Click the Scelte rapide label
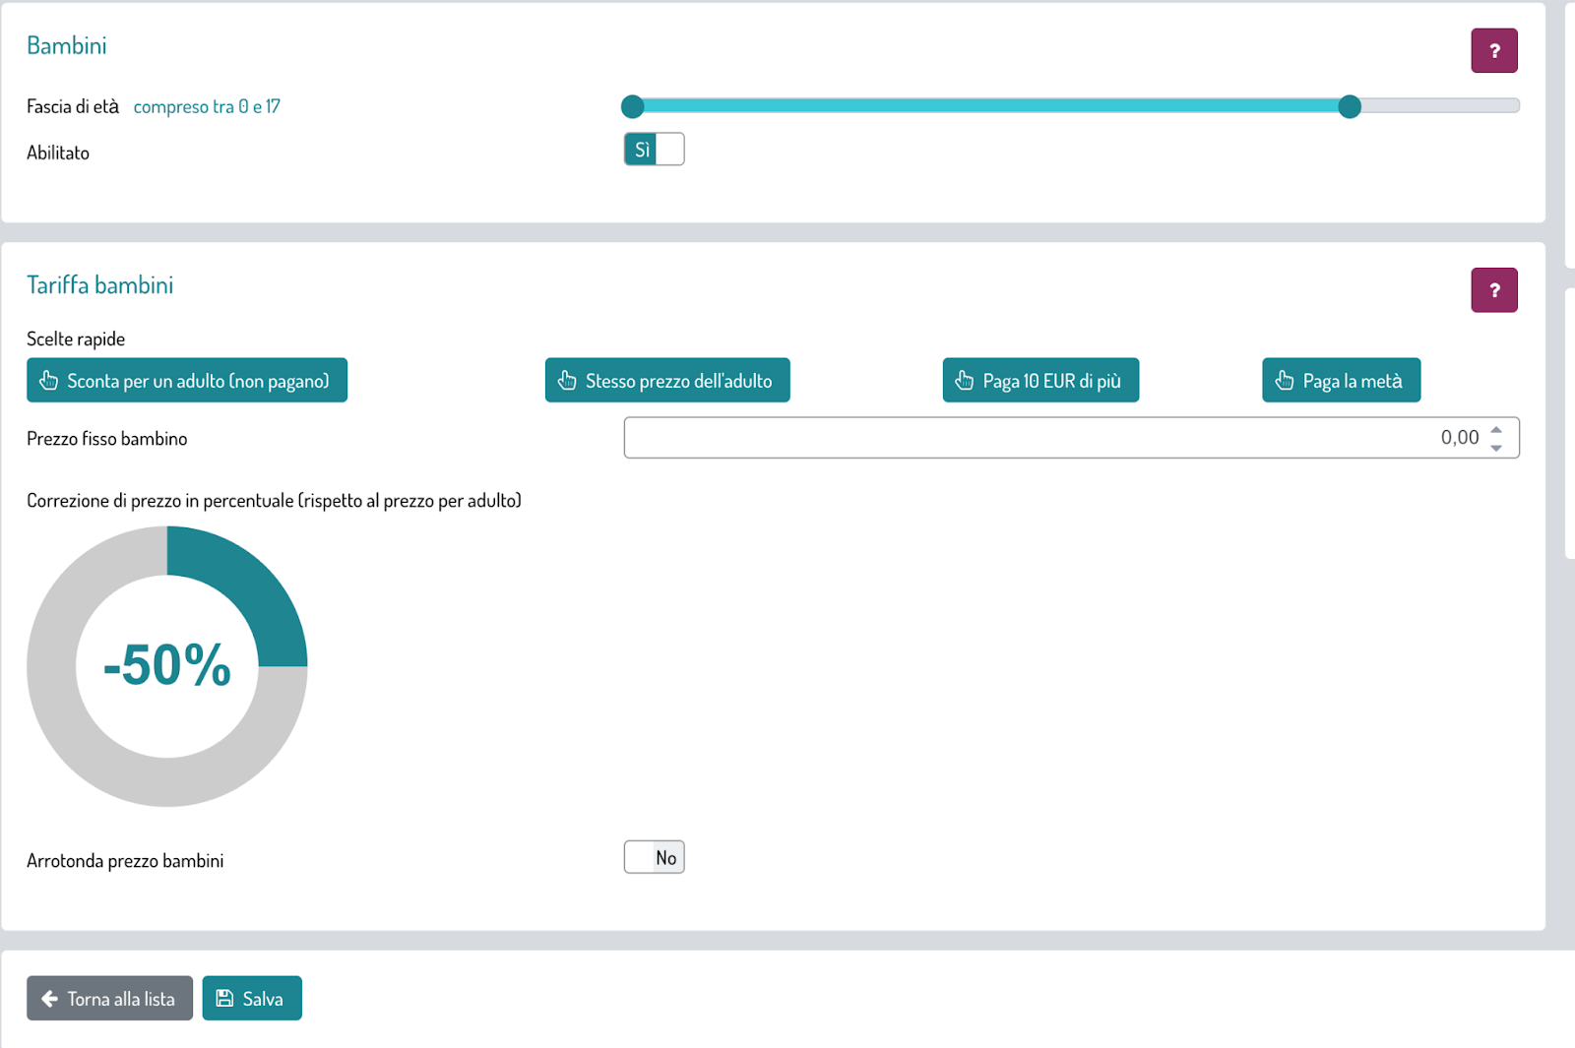This screenshot has width=1575, height=1048. pyautogui.click(x=76, y=339)
